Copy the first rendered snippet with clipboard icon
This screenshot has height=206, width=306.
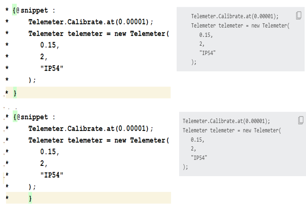(299, 15)
